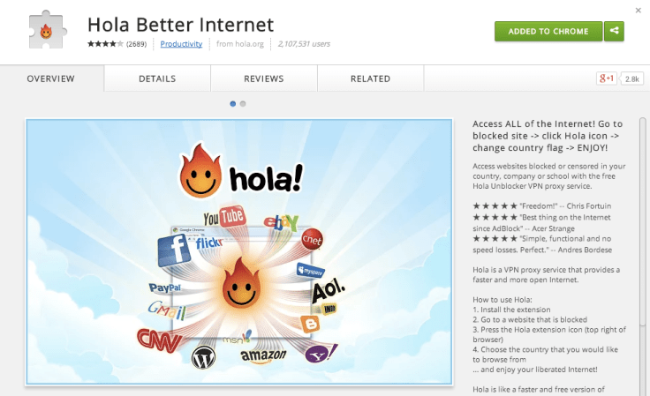Image resolution: width=650 pixels, height=396 pixels.
Task: Click the 2.8k +1 count bubble
Action: [x=631, y=78]
